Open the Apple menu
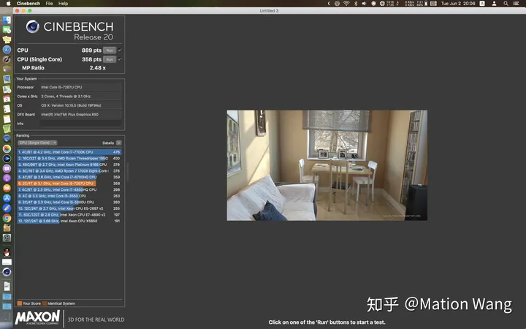 coord(8,4)
